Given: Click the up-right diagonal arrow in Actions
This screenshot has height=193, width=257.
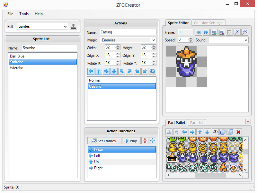Looking at the screenshot, I should coord(129,71).
